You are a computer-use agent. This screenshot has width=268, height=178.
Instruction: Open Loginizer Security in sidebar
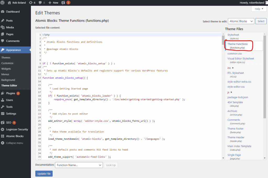[17, 130]
